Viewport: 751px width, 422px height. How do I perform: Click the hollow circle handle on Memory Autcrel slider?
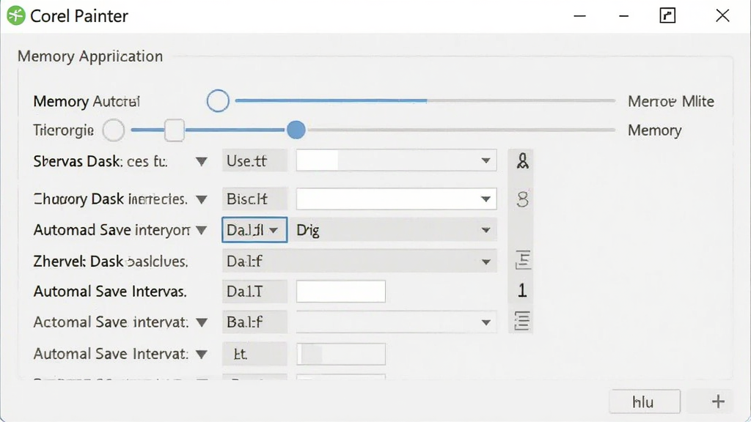tap(218, 101)
